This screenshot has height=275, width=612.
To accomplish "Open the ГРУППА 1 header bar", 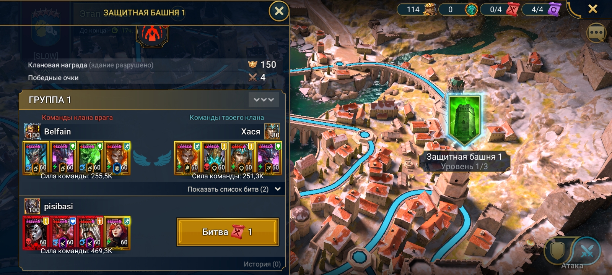I will 152,100.
